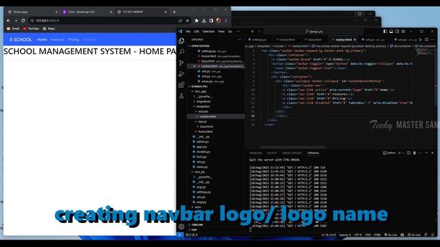Screen dimensions: 440x247
Task: Open errors and warnings count in status bar
Action: [192, 235]
